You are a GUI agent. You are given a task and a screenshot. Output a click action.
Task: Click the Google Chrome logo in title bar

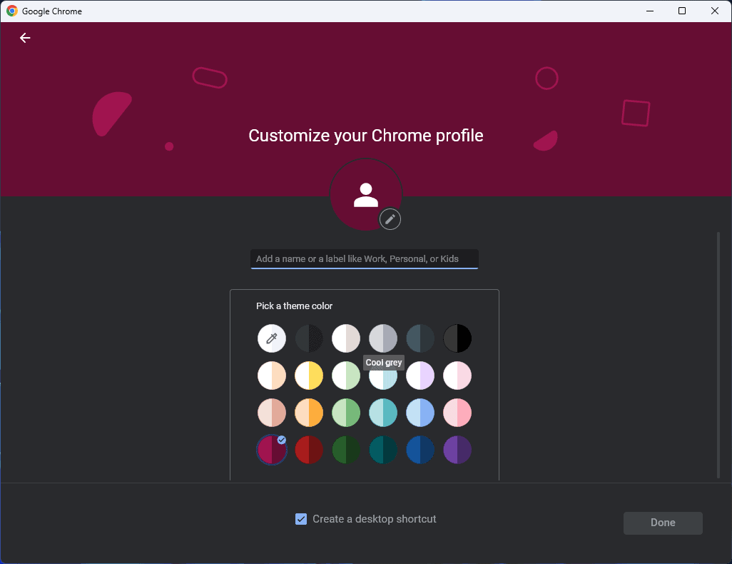12,11
